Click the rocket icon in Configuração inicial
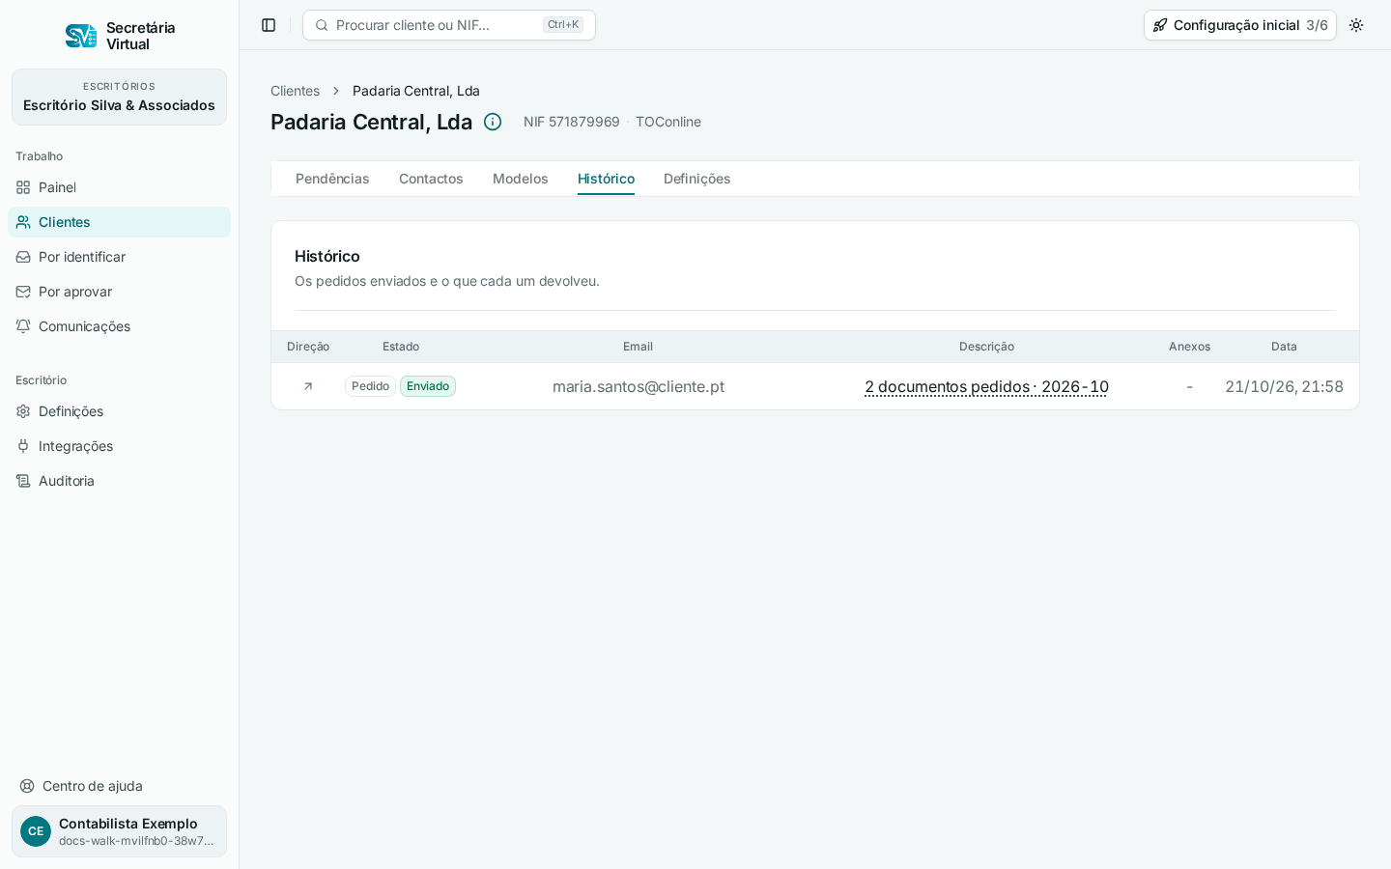 tap(1160, 25)
